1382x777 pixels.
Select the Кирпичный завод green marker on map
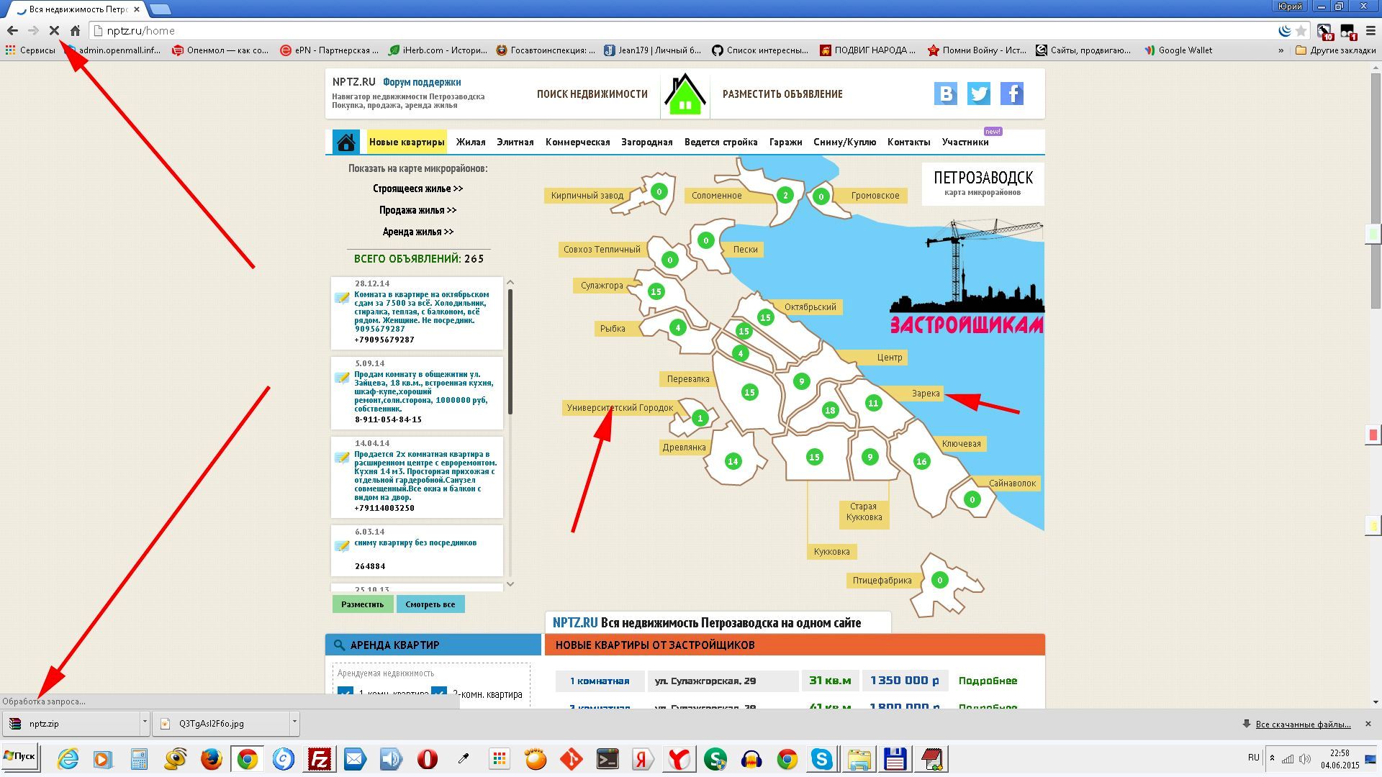click(659, 191)
